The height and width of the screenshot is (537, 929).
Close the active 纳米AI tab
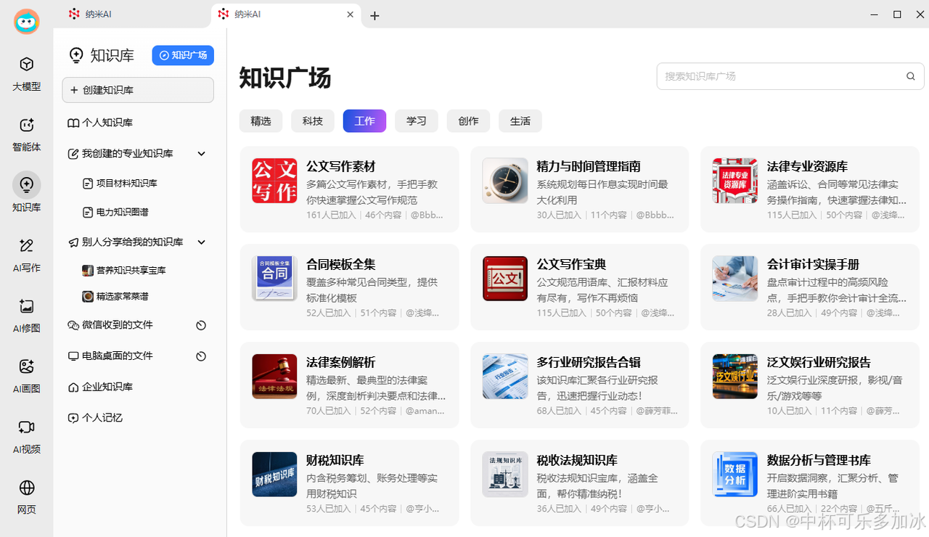coord(351,14)
